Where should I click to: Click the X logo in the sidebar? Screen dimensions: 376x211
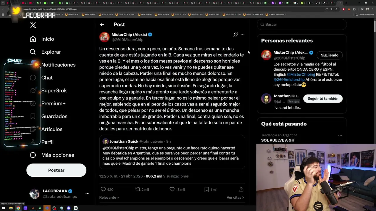pos(33,25)
